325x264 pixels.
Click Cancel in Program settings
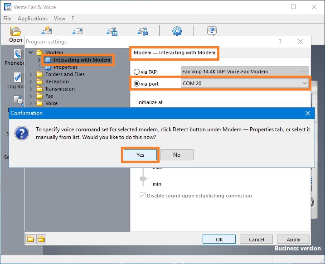coord(257,240)
